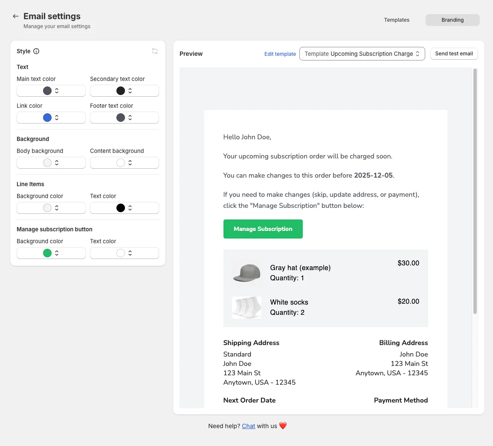
Task: Click the Hello John Doe greeting
Action: coord(247,137)
